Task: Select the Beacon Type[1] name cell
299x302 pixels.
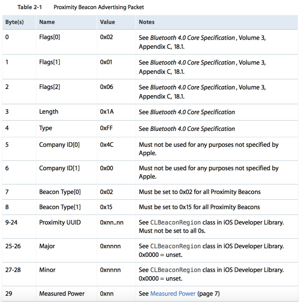Action: (60, 207)
